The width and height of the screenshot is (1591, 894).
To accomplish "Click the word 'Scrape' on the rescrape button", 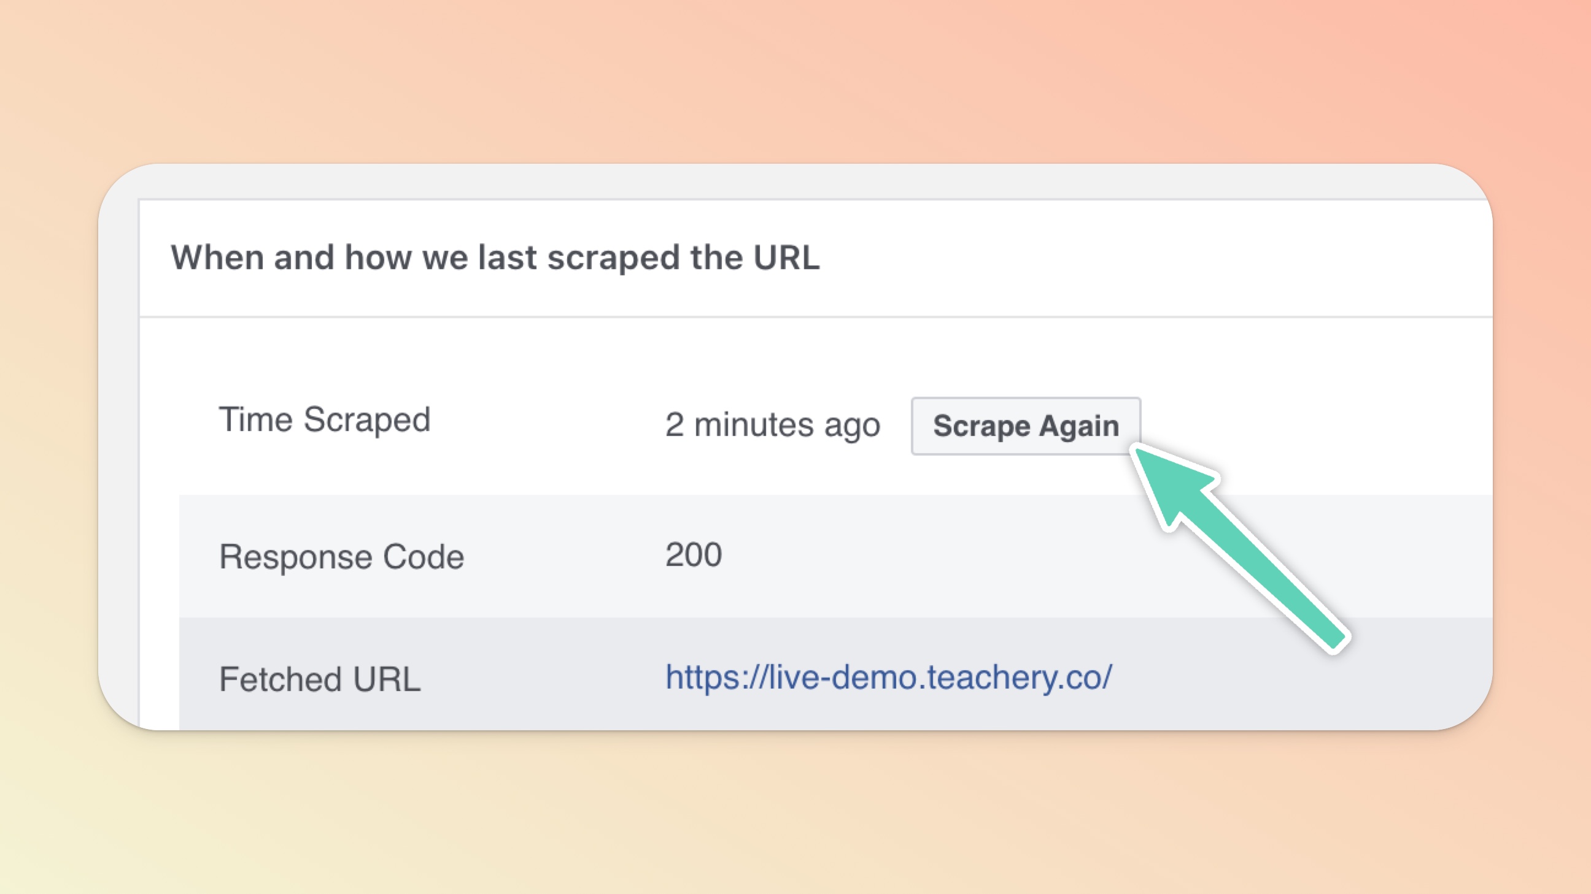I will coord(981,426).
